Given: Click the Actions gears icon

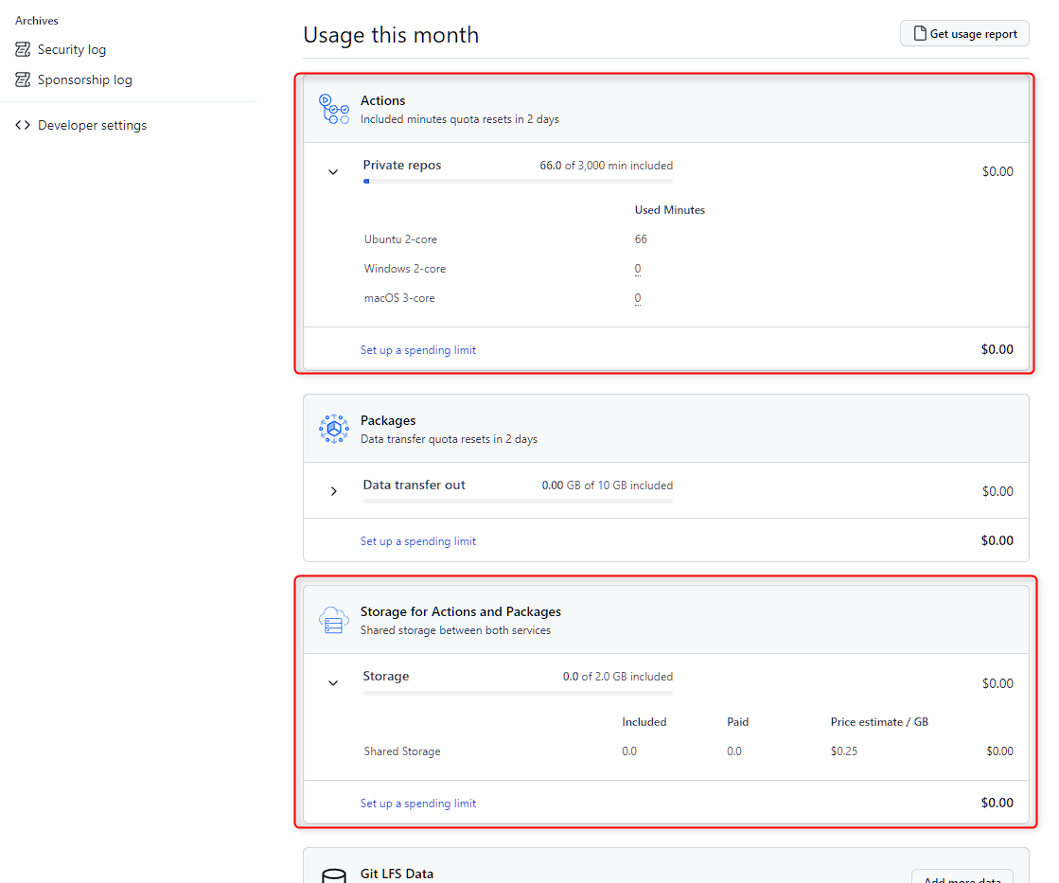Looking at the screenshot, I should point(333,108).
